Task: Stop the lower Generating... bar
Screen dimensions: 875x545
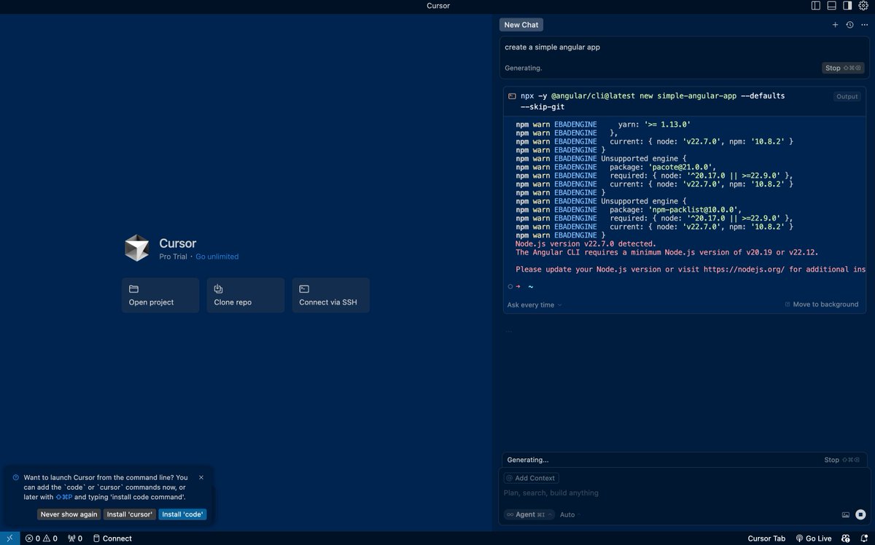Action: click(843, 460)
